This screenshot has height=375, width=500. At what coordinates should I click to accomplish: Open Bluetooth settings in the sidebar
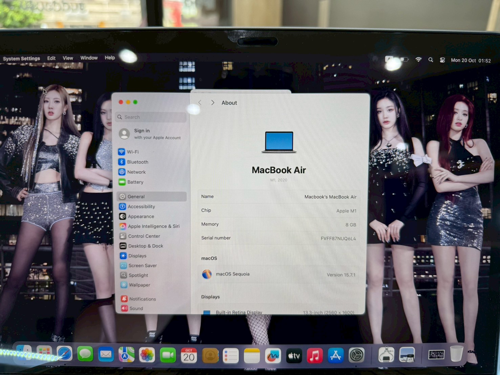coord(137,162)
